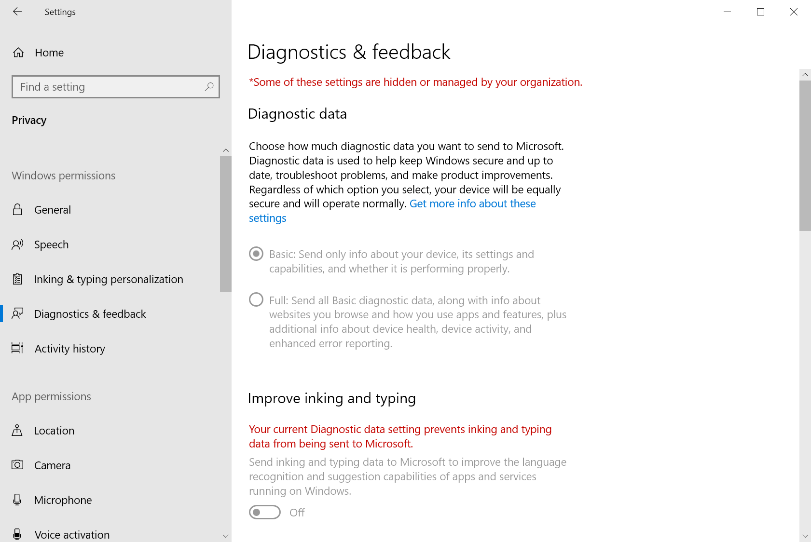Screen dimensions: 811x542
Task: Click the Inking & typing clipboard icon
Action: [x=17, y=279]
